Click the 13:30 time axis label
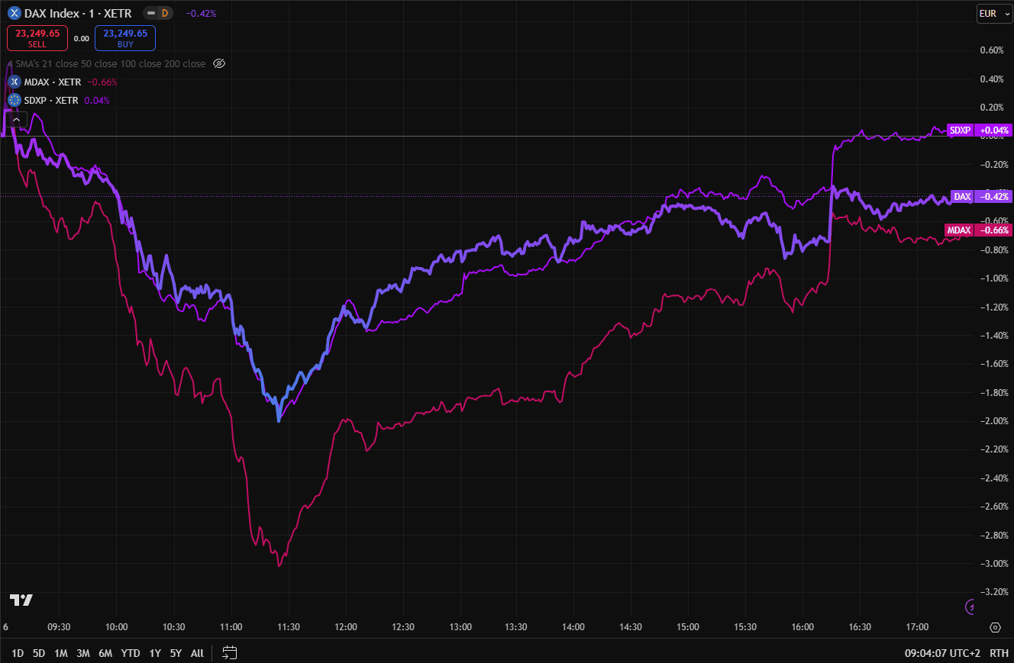 (516, 627)
